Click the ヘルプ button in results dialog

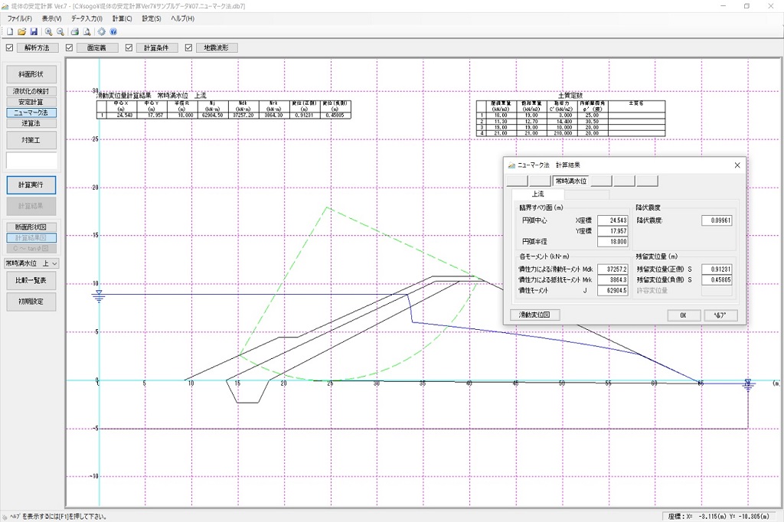pyautogui.click(x=720, y=315)
